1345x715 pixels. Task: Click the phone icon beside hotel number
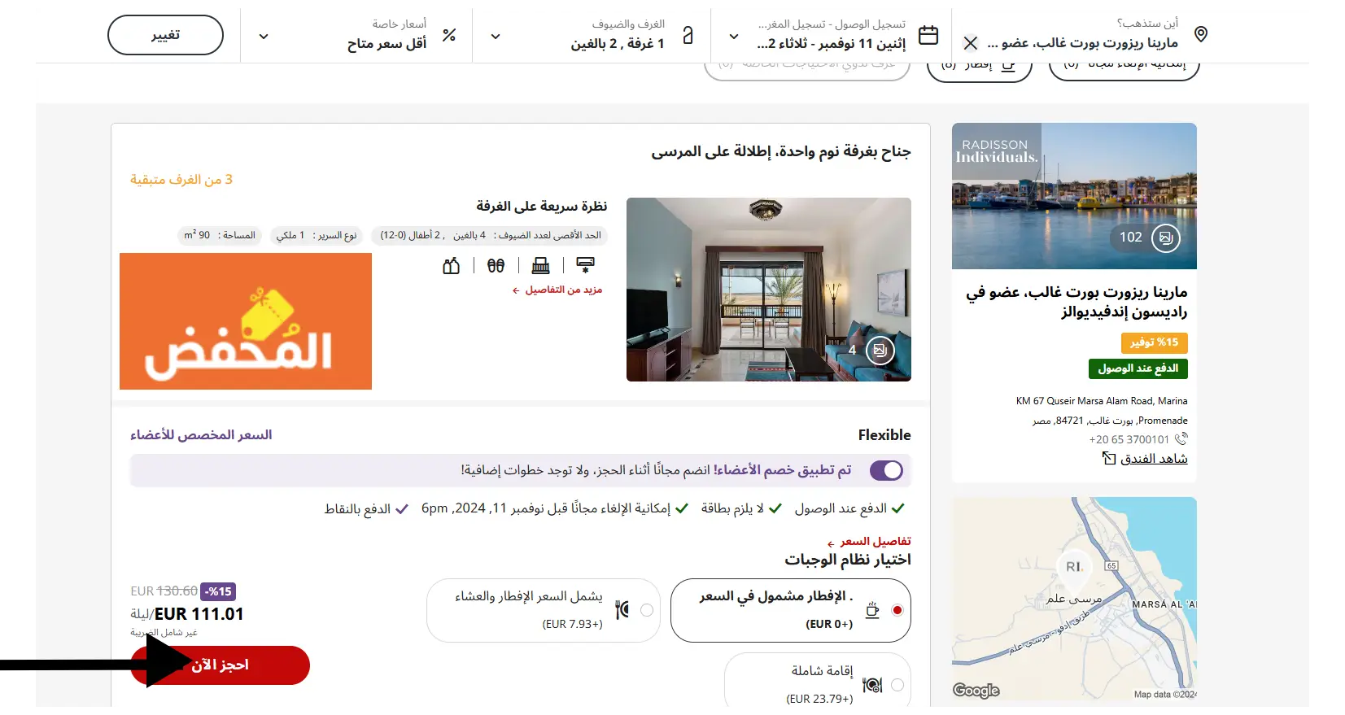1181,439
